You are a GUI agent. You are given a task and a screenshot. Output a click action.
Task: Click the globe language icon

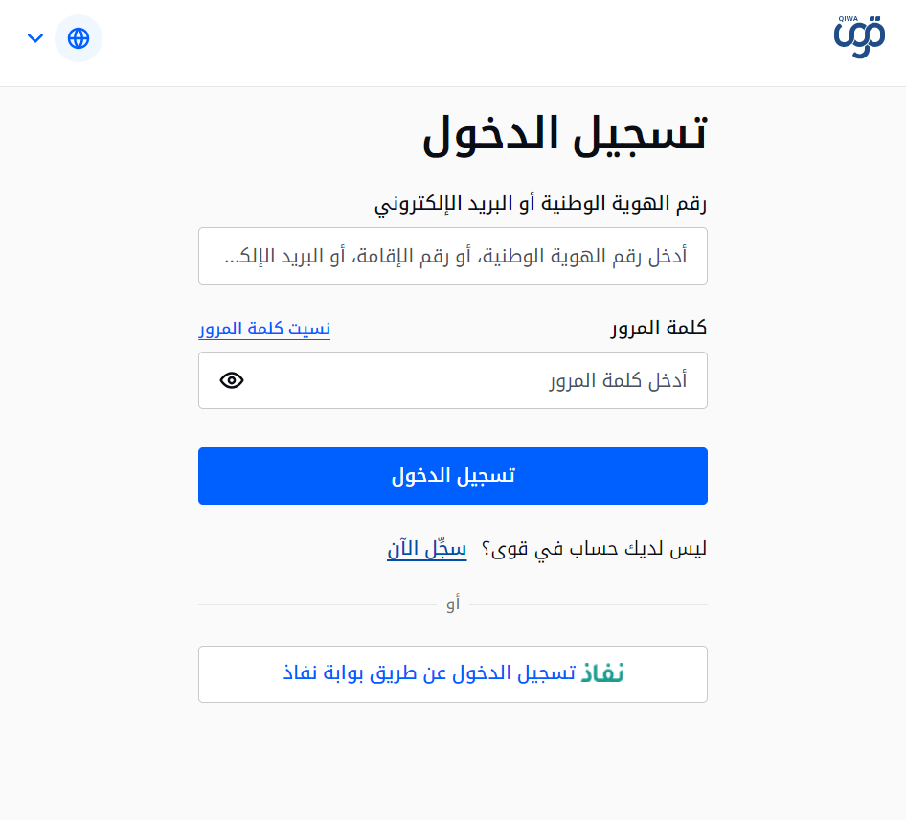tap(79, 38)
